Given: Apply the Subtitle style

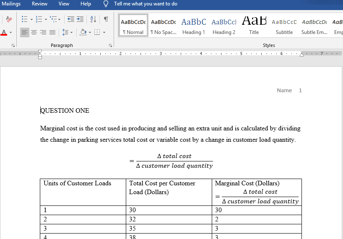Looking at the screenshot, I should coord(284,25).
